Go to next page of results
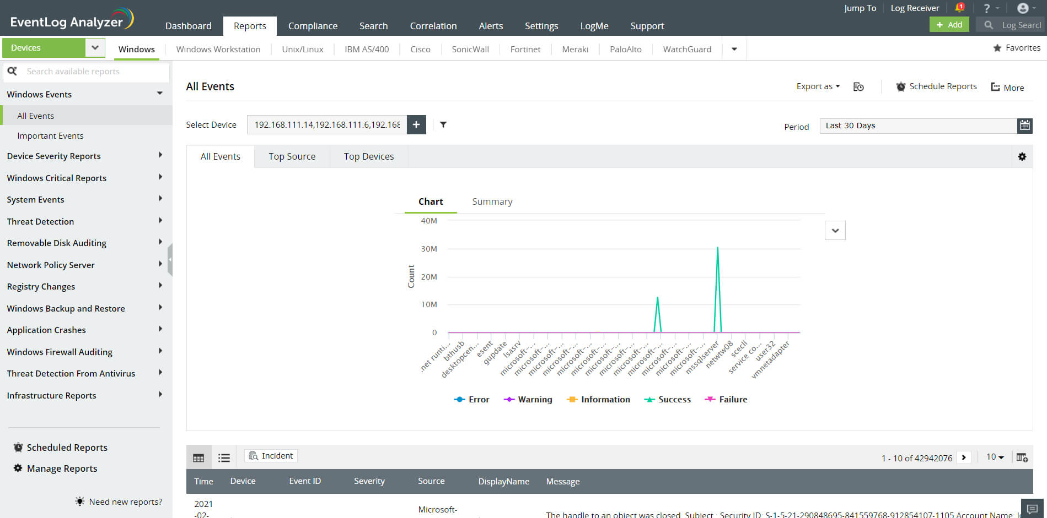Screen dimensions: 1047x518 [964, 457]
